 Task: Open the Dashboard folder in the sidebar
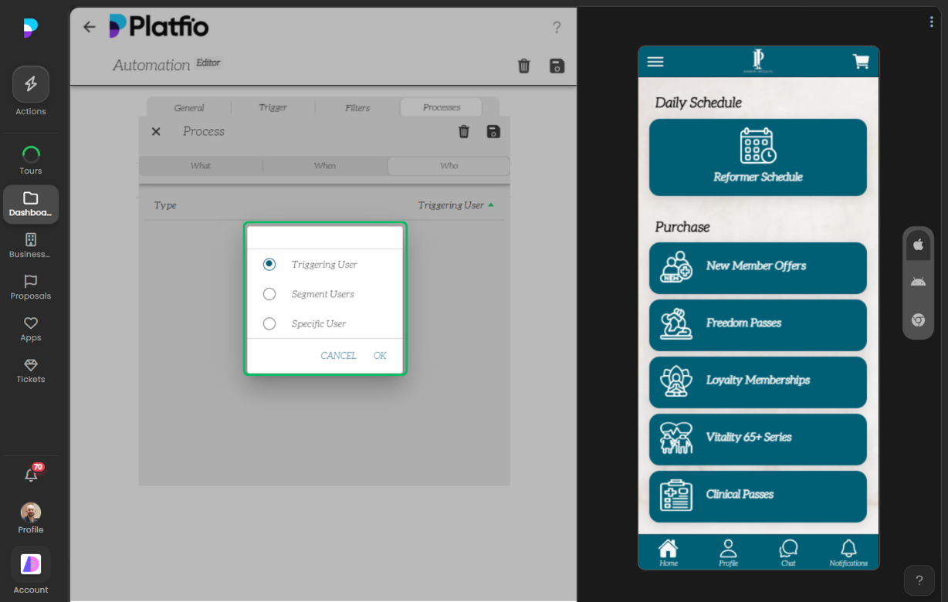31,204
